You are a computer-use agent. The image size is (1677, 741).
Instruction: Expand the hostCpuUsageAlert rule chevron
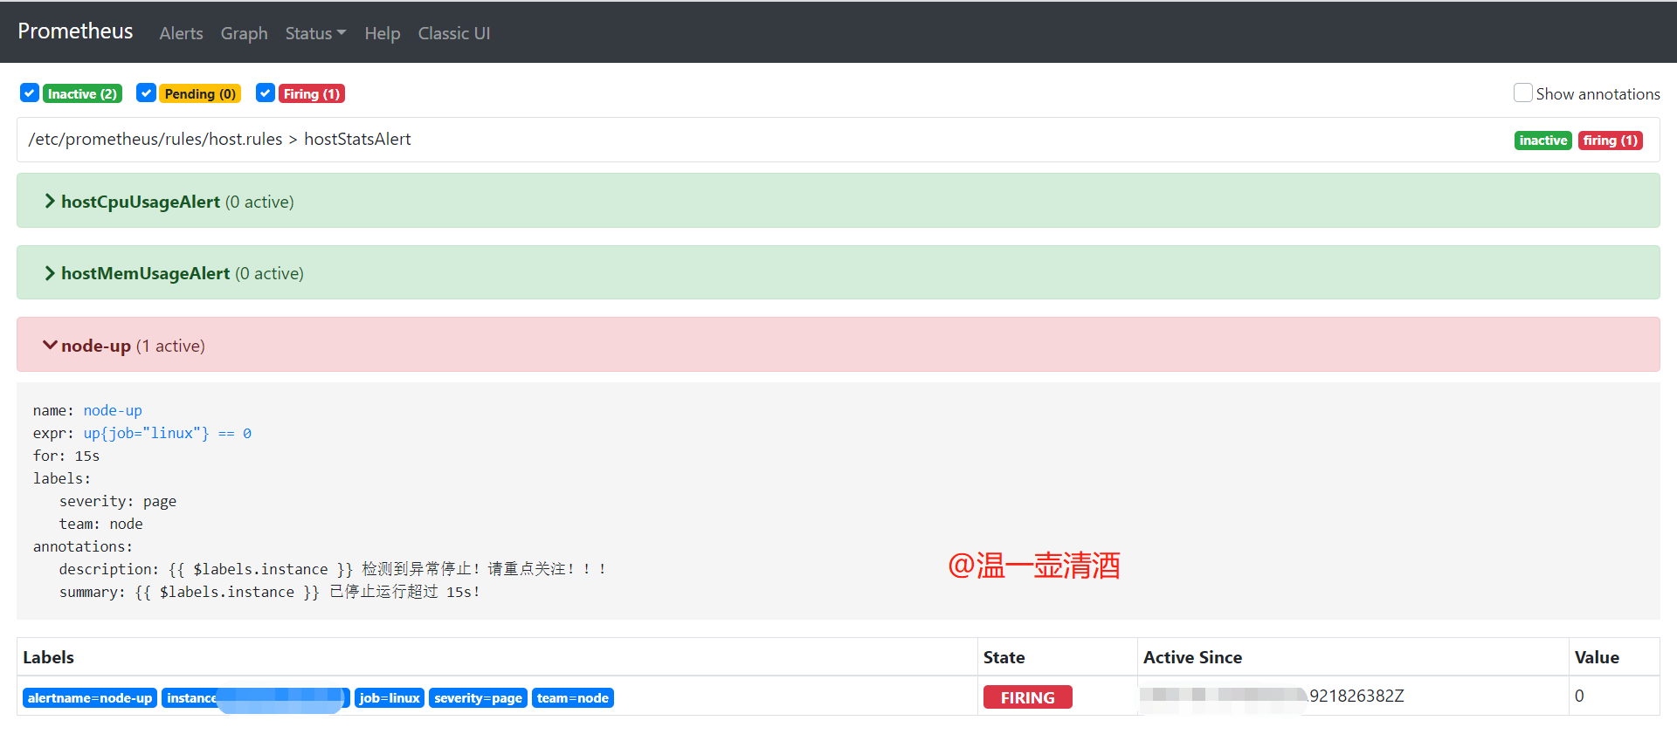50,201
